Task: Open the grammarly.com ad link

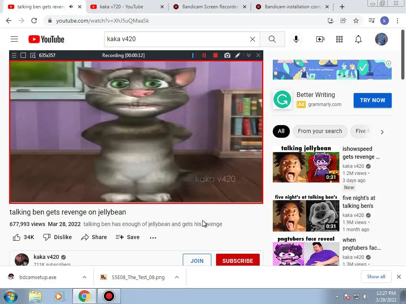Action: click(324, 104)
